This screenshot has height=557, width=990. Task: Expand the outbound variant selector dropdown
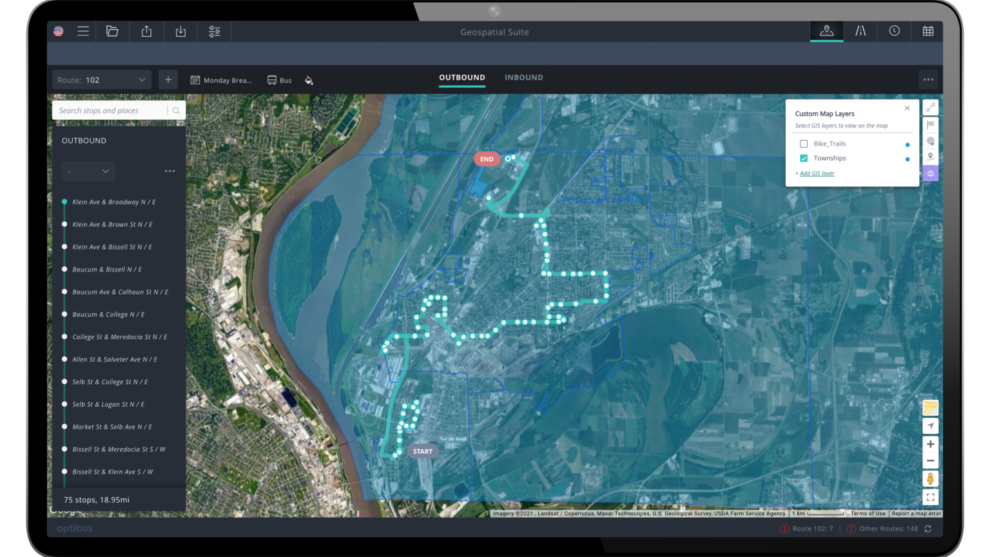click(88, 171)
